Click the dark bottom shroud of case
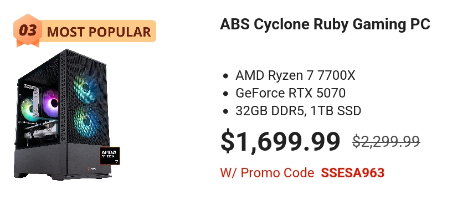Image resolution: width=452 pixels, height=205 pixels. [x=62, y=160]
